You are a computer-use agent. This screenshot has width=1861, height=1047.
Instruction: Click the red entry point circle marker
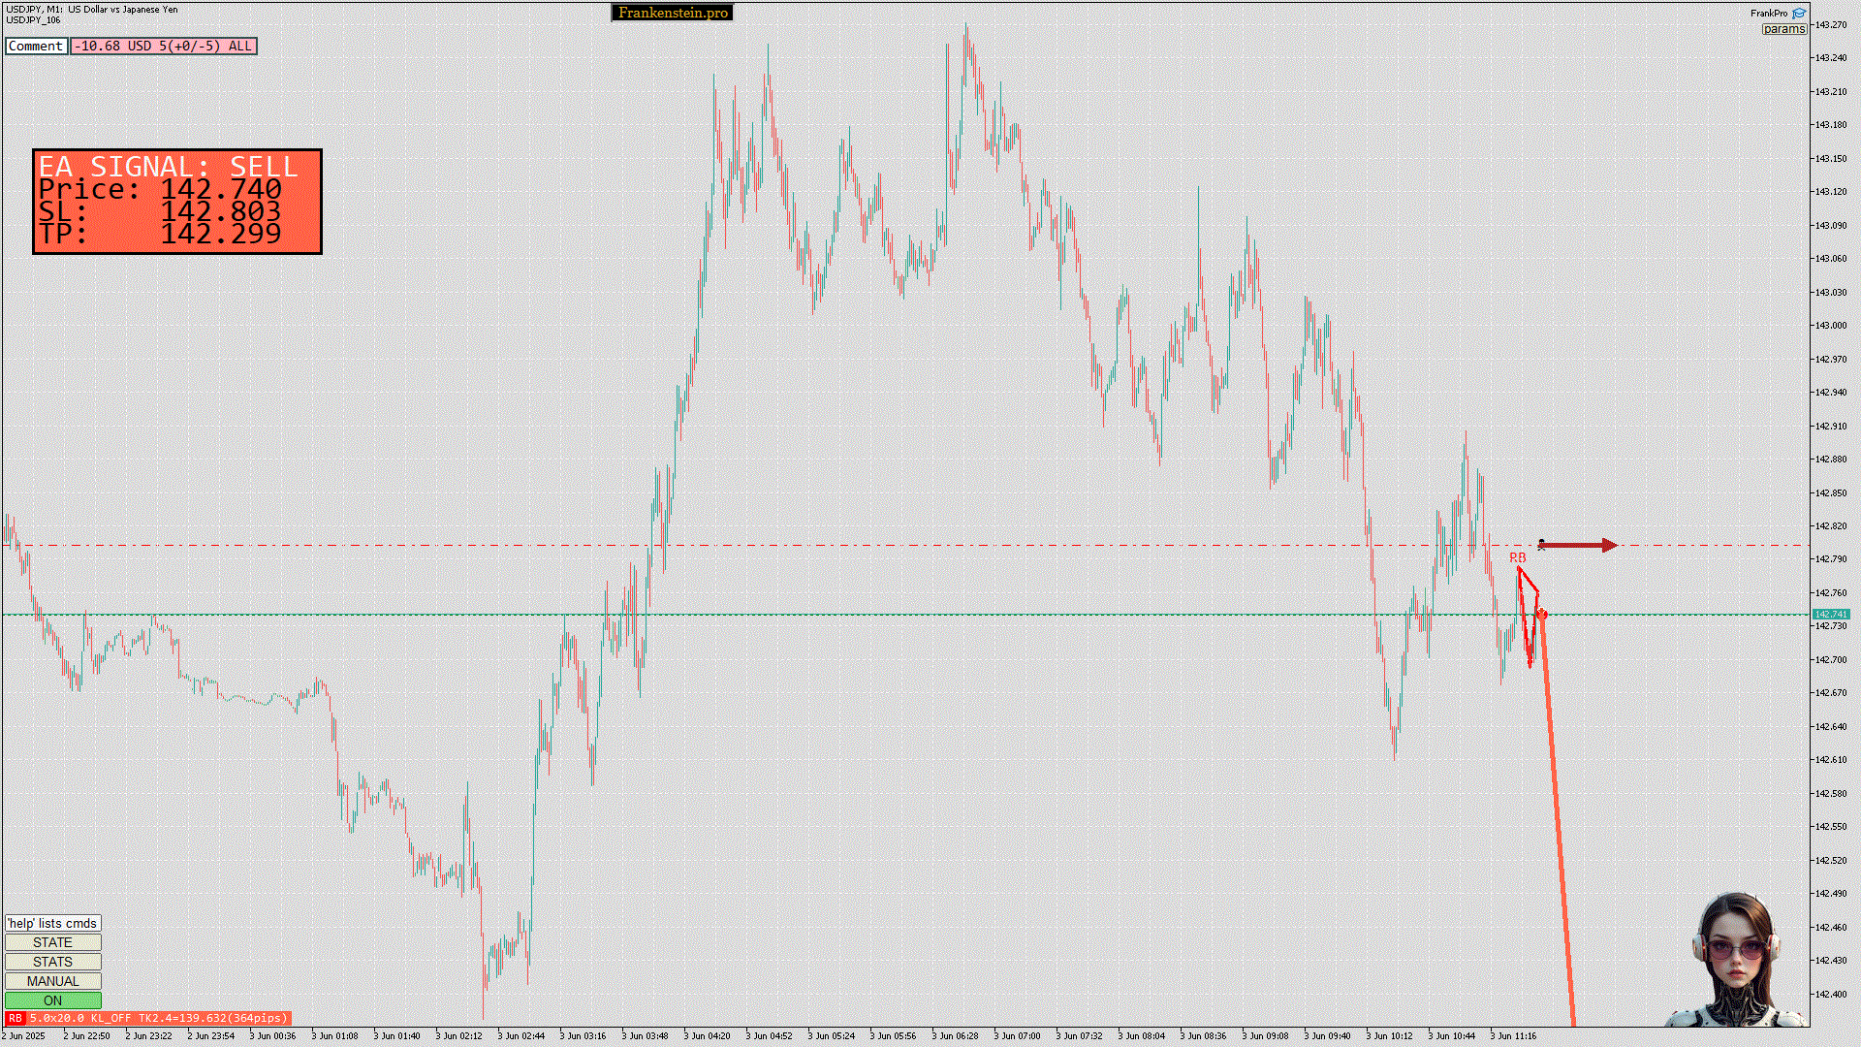pyautogui.click(x=1542, y=615)
